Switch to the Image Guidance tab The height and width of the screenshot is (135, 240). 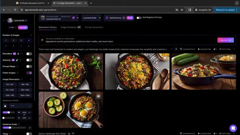68,27
